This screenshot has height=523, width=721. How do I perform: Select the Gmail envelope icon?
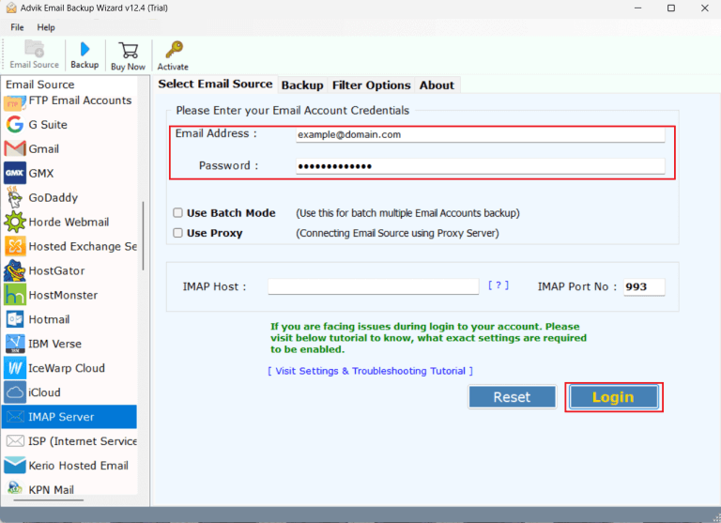[15, 148]
